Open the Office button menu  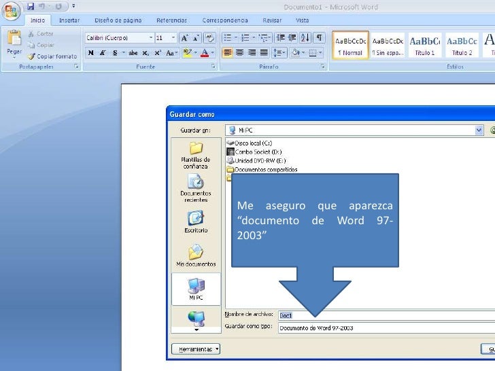pyautogui.click(x=12, y=11)
